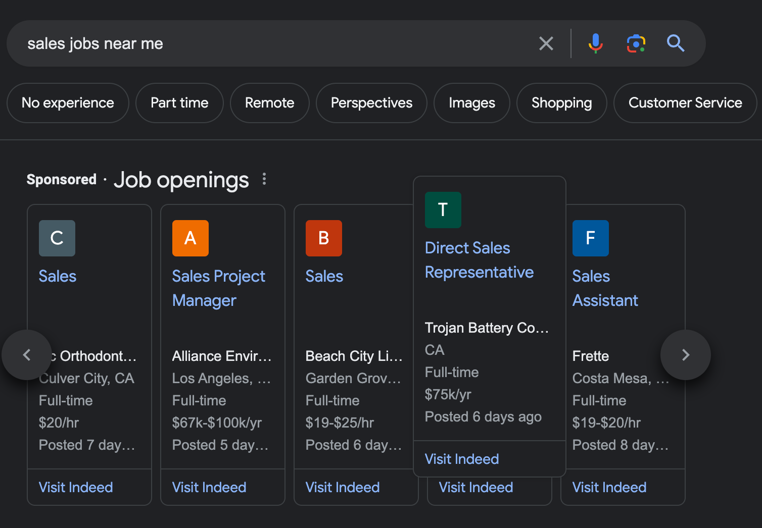Click the blue F company logo
This screenshot has width=762, height=528.
pos(591,238)
